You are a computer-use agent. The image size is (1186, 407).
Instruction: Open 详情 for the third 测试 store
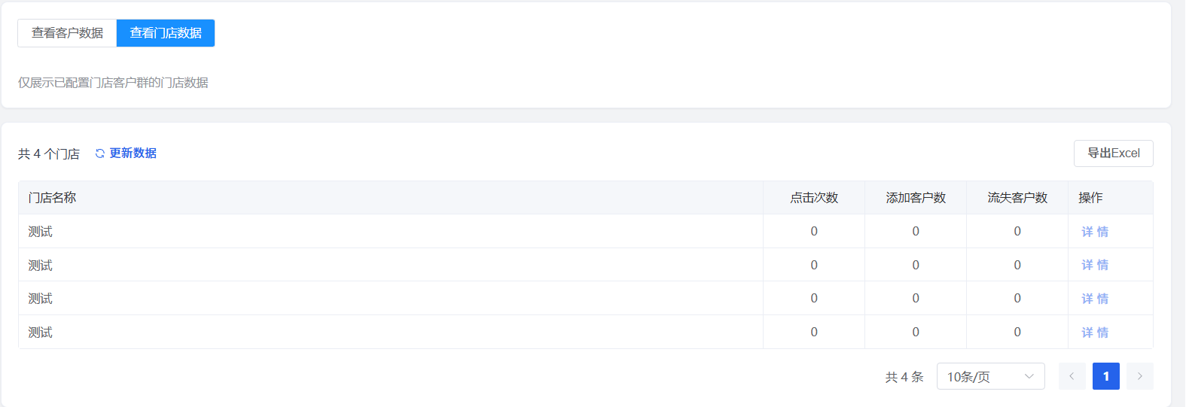(1095, 299)
